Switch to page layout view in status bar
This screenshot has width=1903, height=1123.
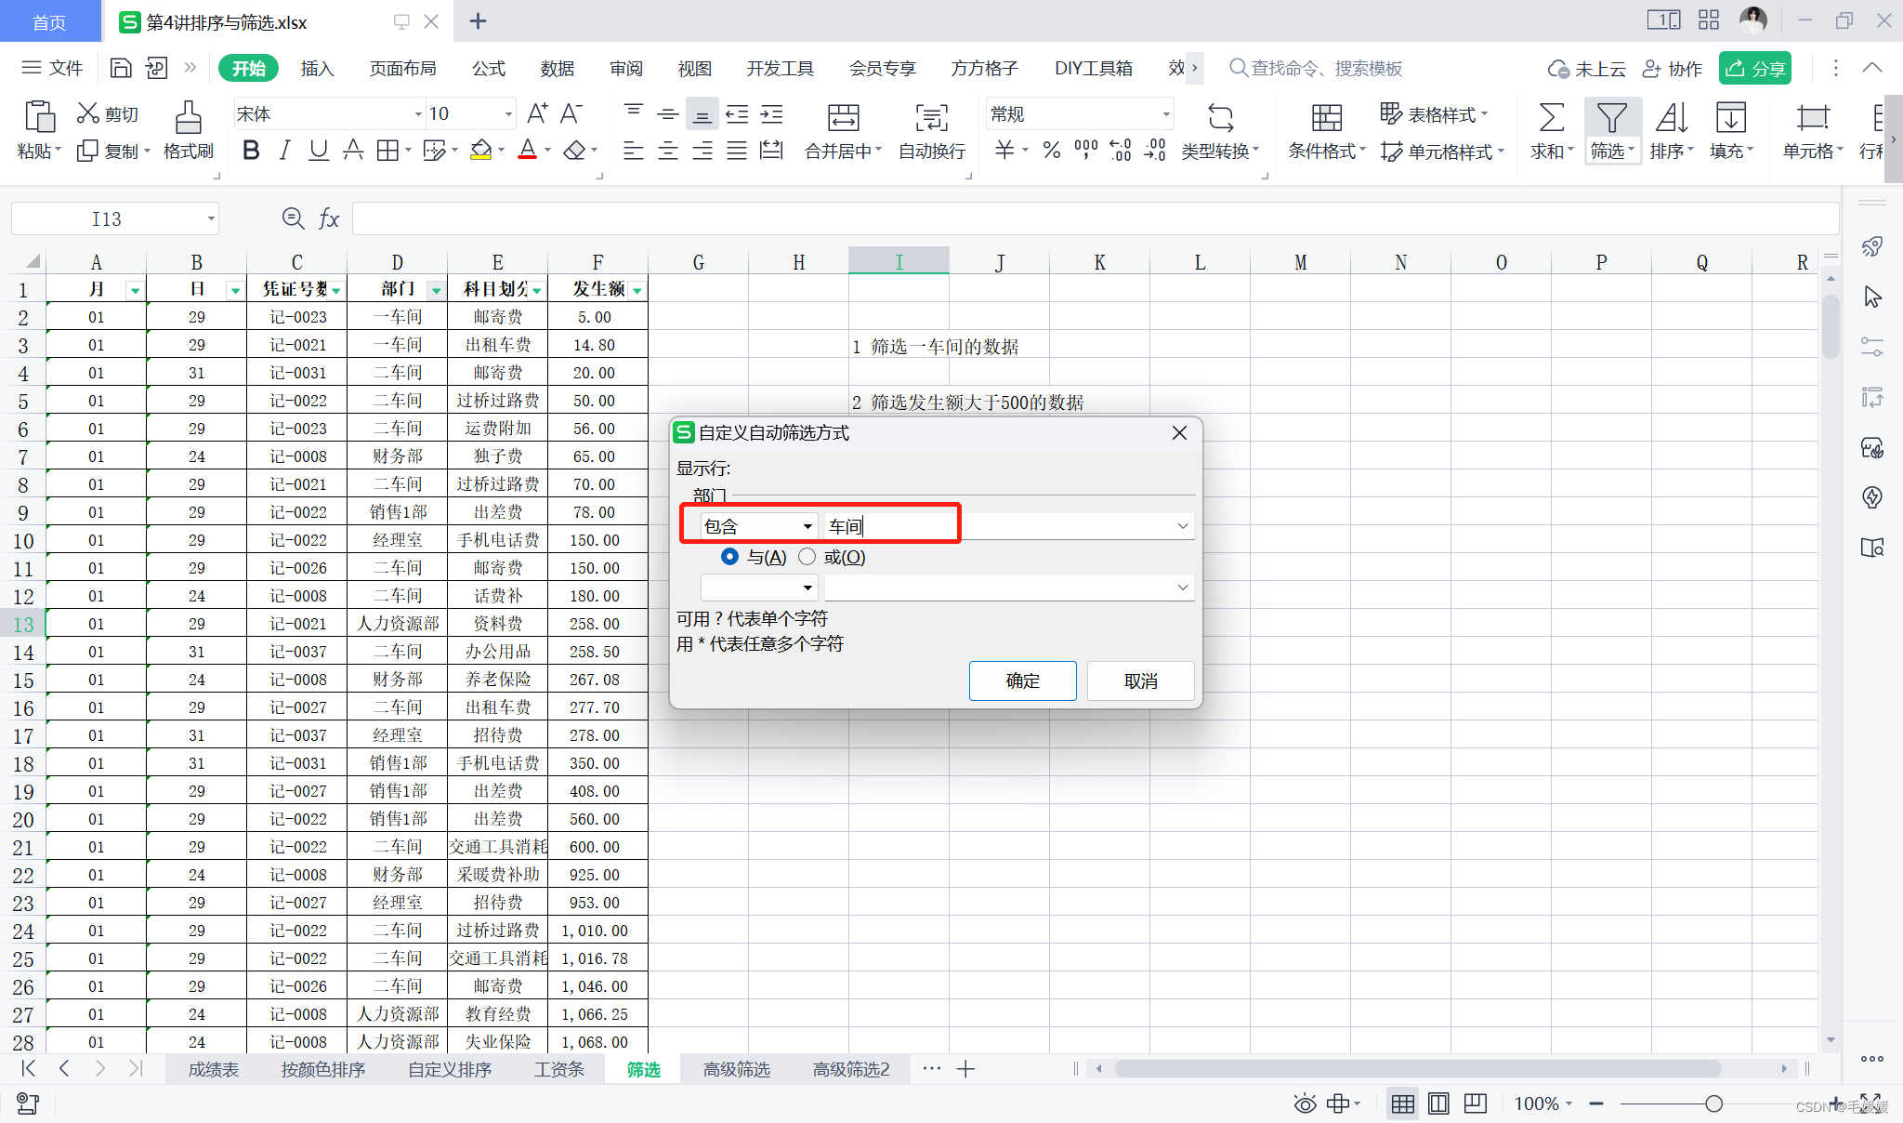pos(1438,1103)
